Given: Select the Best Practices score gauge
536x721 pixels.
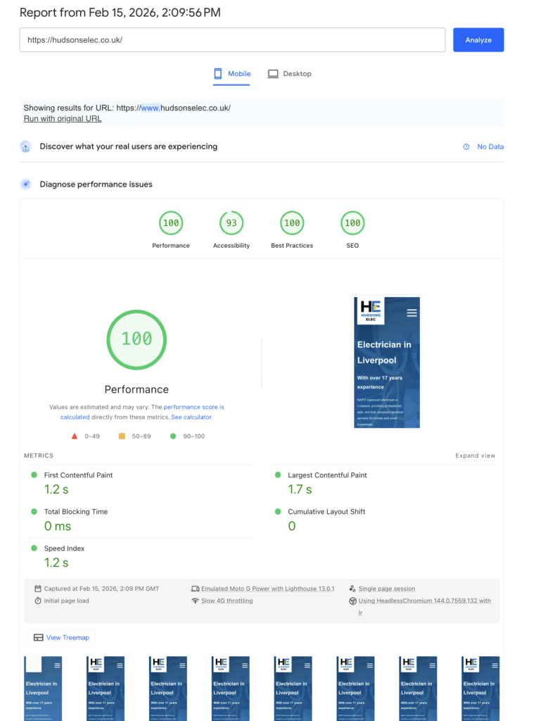Looking at the screenshot, I should coord(292,223).
